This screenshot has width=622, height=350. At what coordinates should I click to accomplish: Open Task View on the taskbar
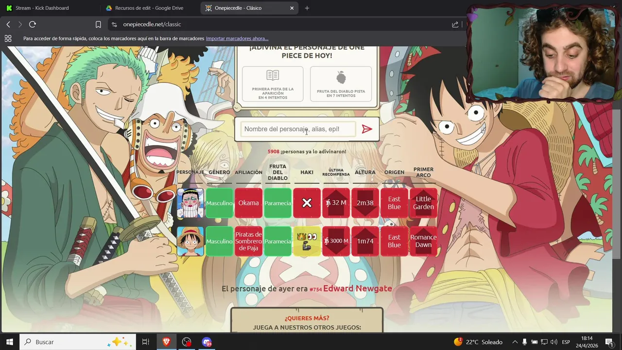point(145,342)
